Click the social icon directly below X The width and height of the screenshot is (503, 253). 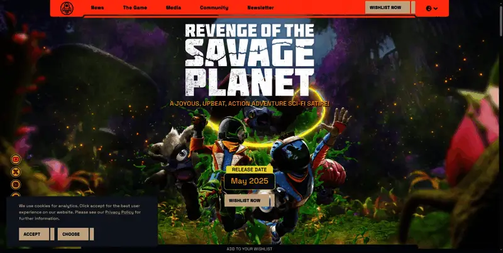tap(16, 184)
